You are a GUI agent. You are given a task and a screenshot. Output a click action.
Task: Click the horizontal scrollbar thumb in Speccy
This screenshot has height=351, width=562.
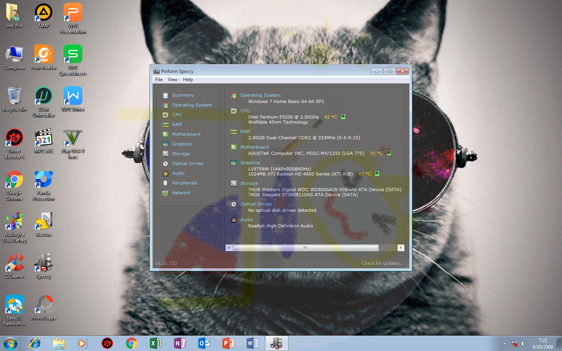[305, 248]
